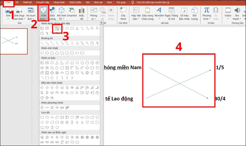
Task: Select the slide thumbnail in left pane
Action: [x=13, y=41]
